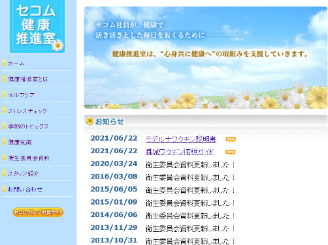
Task: Click the yellow marker beside ストレスチェック
Action: 4,110
